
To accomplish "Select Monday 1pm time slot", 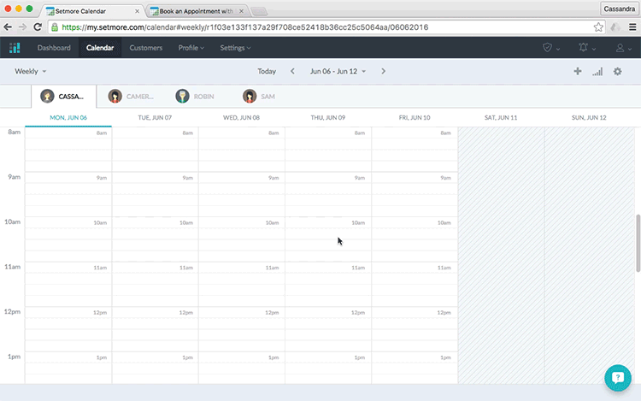I will (x=68, y=357).
